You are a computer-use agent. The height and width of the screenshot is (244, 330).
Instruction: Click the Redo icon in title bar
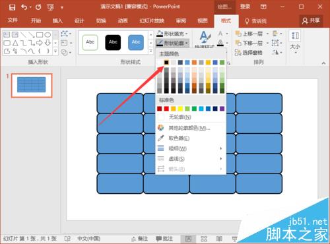coord(38,7)
